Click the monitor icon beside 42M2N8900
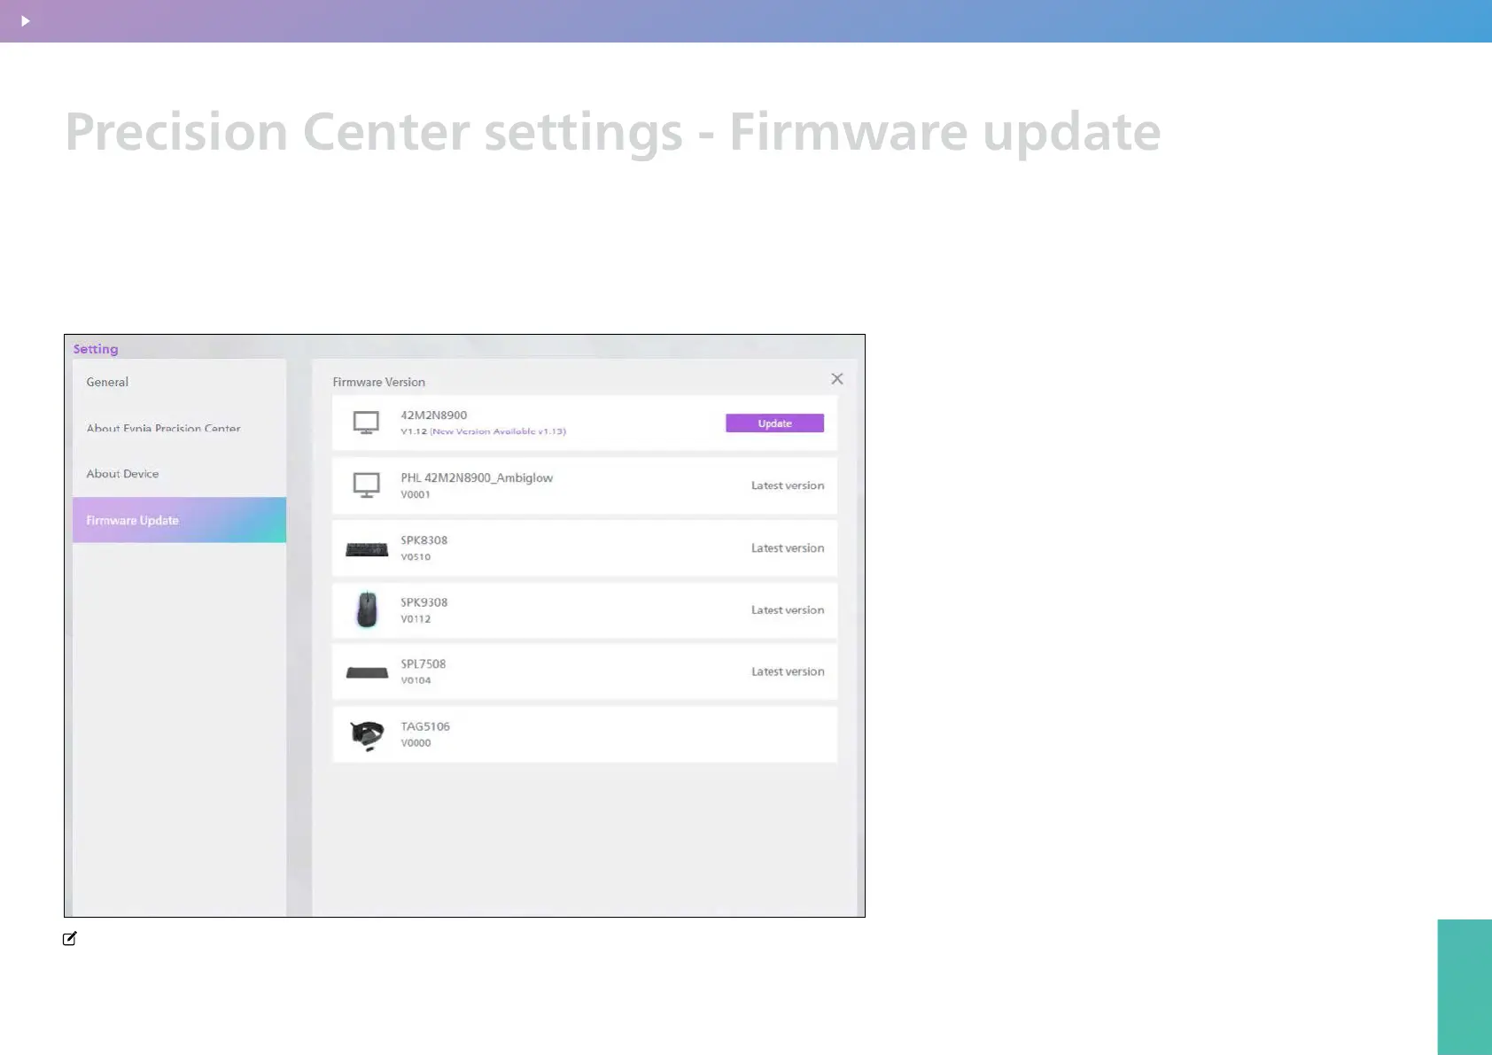This screenshot has width=1492, height=1055. click(366, 423)
